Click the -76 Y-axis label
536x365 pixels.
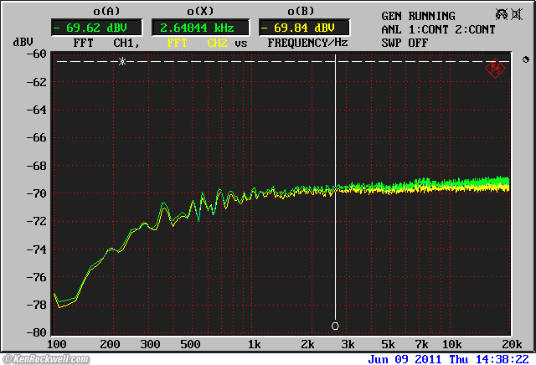click(37, 277)
